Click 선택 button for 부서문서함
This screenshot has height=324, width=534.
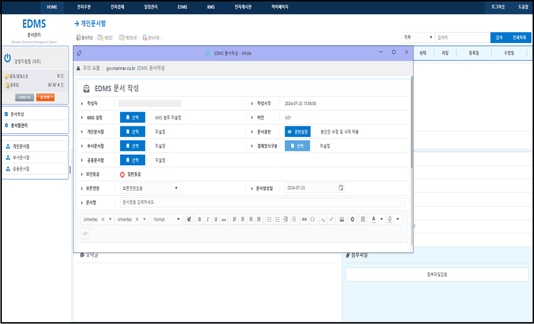[x=133, y=146]
